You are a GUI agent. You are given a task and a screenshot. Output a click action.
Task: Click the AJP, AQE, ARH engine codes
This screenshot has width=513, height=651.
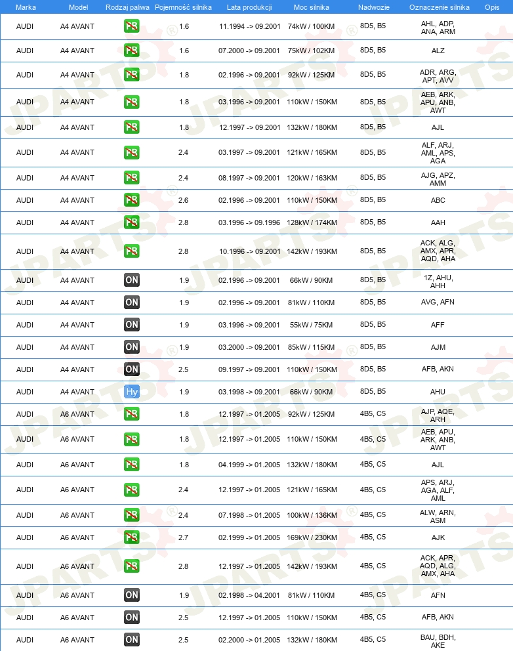coord(438,415)
